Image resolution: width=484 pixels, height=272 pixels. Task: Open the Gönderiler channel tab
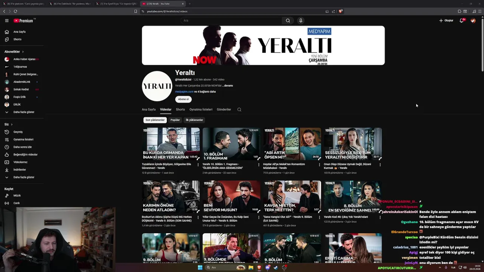point(224,110)
